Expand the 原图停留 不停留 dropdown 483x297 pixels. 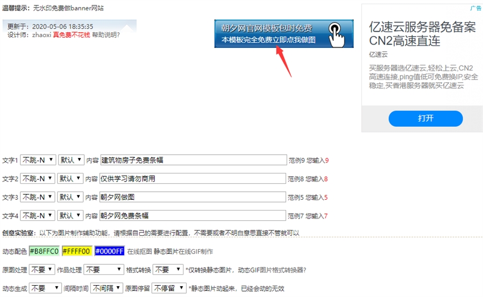pos(168,288)
